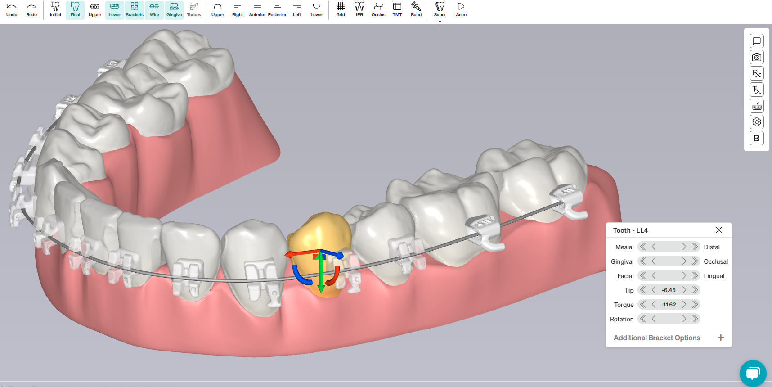Toggle Lower arch visibility
The height and width of the screenshot is (387, 772).
[115, 10]
